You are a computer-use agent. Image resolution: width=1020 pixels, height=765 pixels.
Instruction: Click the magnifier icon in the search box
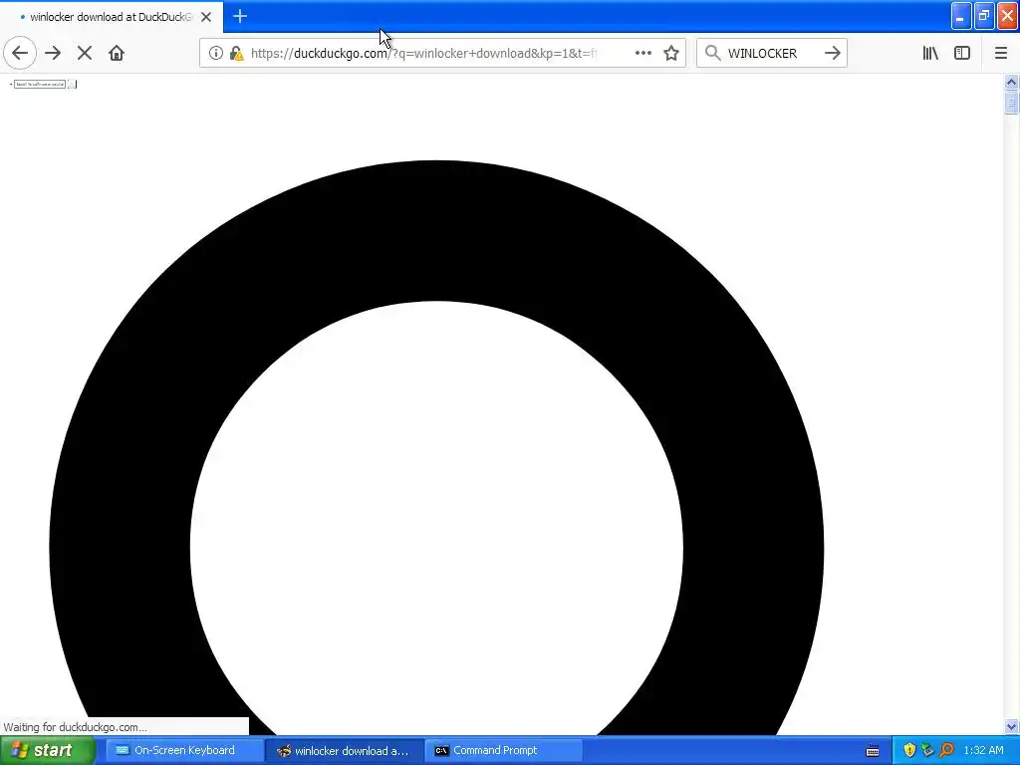[x=713, y=53]
